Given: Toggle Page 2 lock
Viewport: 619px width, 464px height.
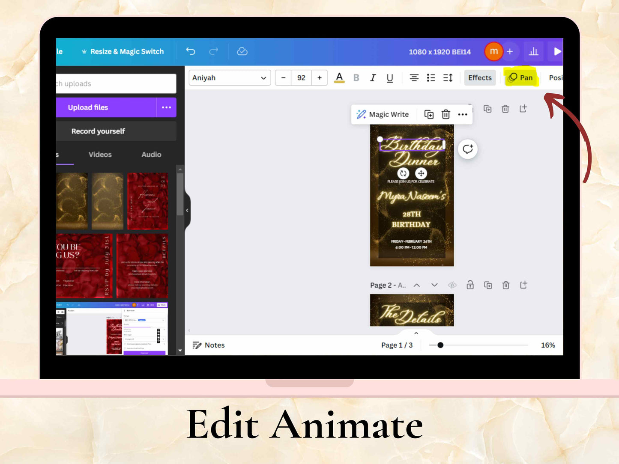Looking at the screenshot, I should click(x=470, y=285).
